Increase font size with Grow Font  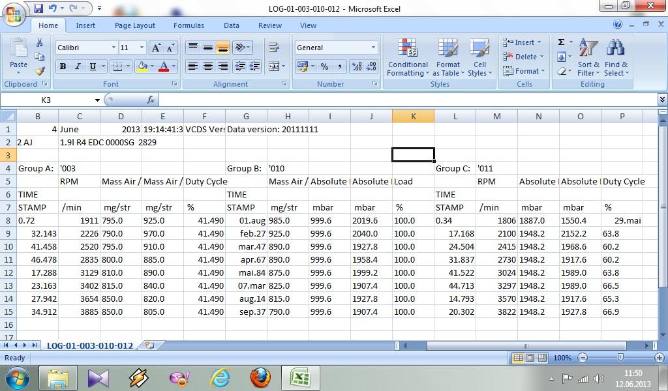coord(156,48)
